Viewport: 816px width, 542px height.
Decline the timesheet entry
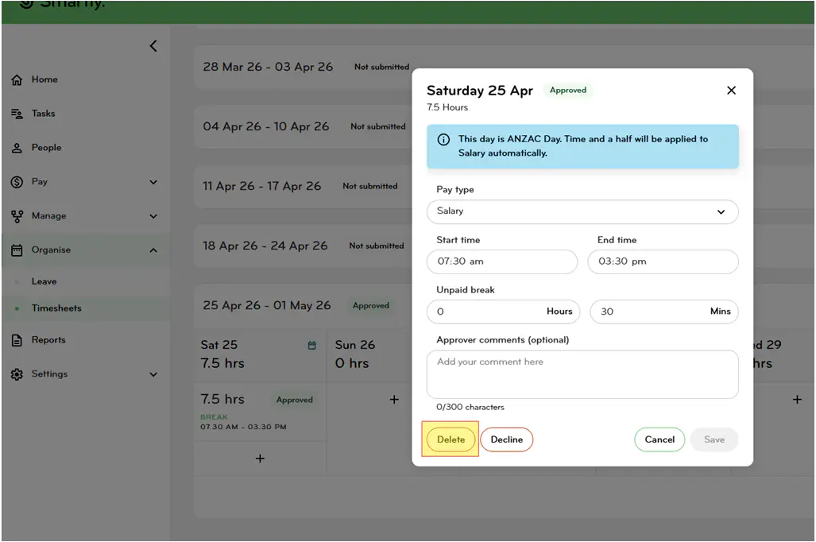[506, 440]
